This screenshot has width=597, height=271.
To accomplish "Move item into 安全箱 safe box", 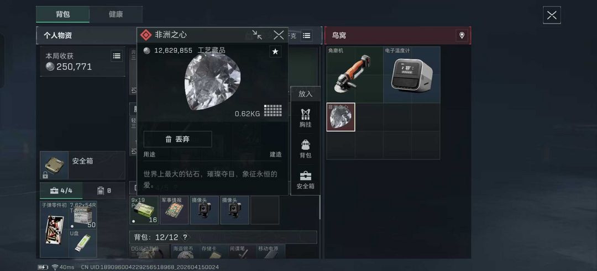I will click(x=305, y=180).
